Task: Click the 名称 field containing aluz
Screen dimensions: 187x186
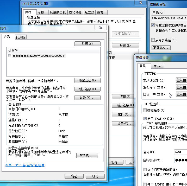Action: coord(180,152)
